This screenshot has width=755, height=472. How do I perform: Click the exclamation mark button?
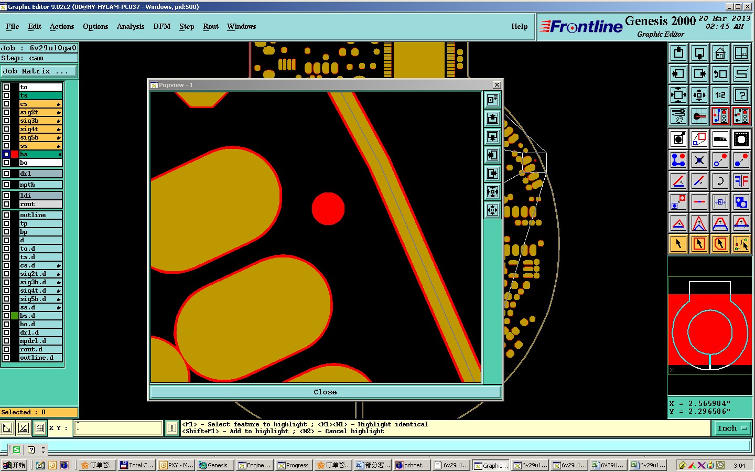pyautogui.click(x=171, y=428)
